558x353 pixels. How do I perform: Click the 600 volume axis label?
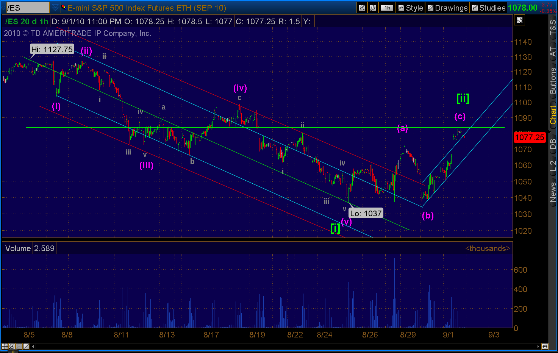(x=520, y=270)
